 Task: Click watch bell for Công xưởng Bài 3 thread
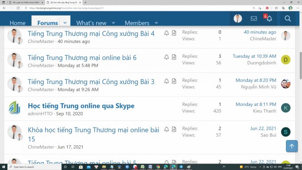pyautogui.click(x=167, y=81)
